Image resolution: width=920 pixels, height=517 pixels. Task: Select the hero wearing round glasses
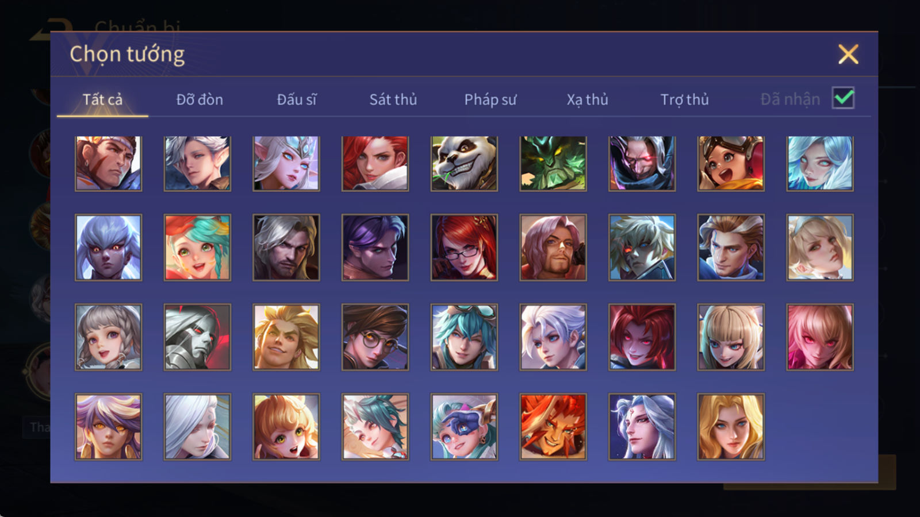pos(375,337)
